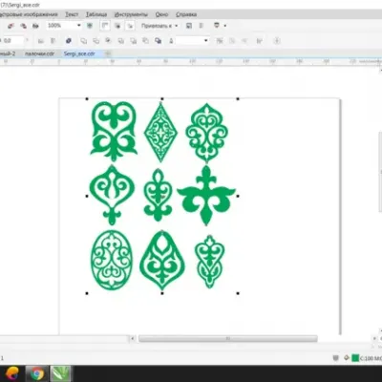Click the Simplify shaping icon
Viewport: 382px width, 382px height.
[x=121, y=41]
